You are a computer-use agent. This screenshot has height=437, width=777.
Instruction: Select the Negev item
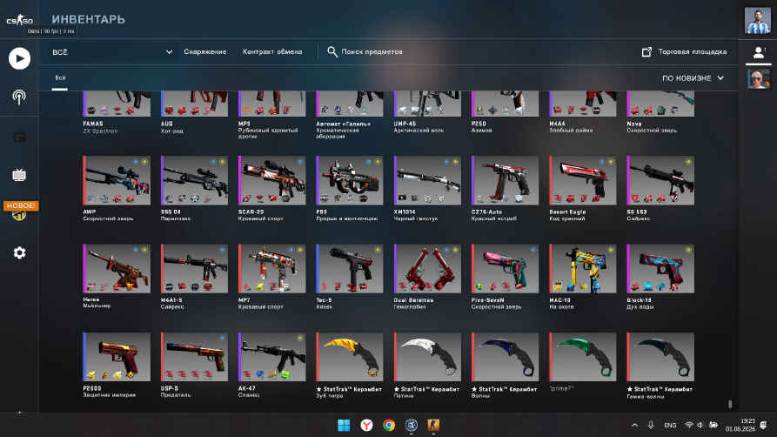pyautogui.click(x=117, y=268)
